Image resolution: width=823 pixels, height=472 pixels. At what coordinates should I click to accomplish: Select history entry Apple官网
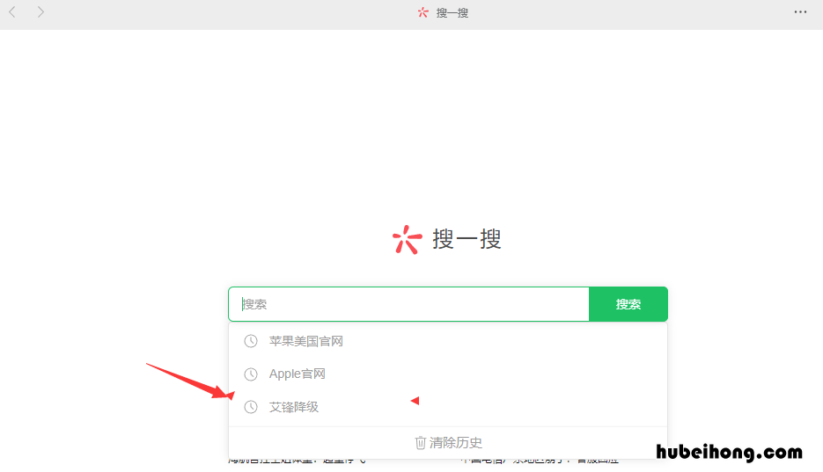coord(448,374)
